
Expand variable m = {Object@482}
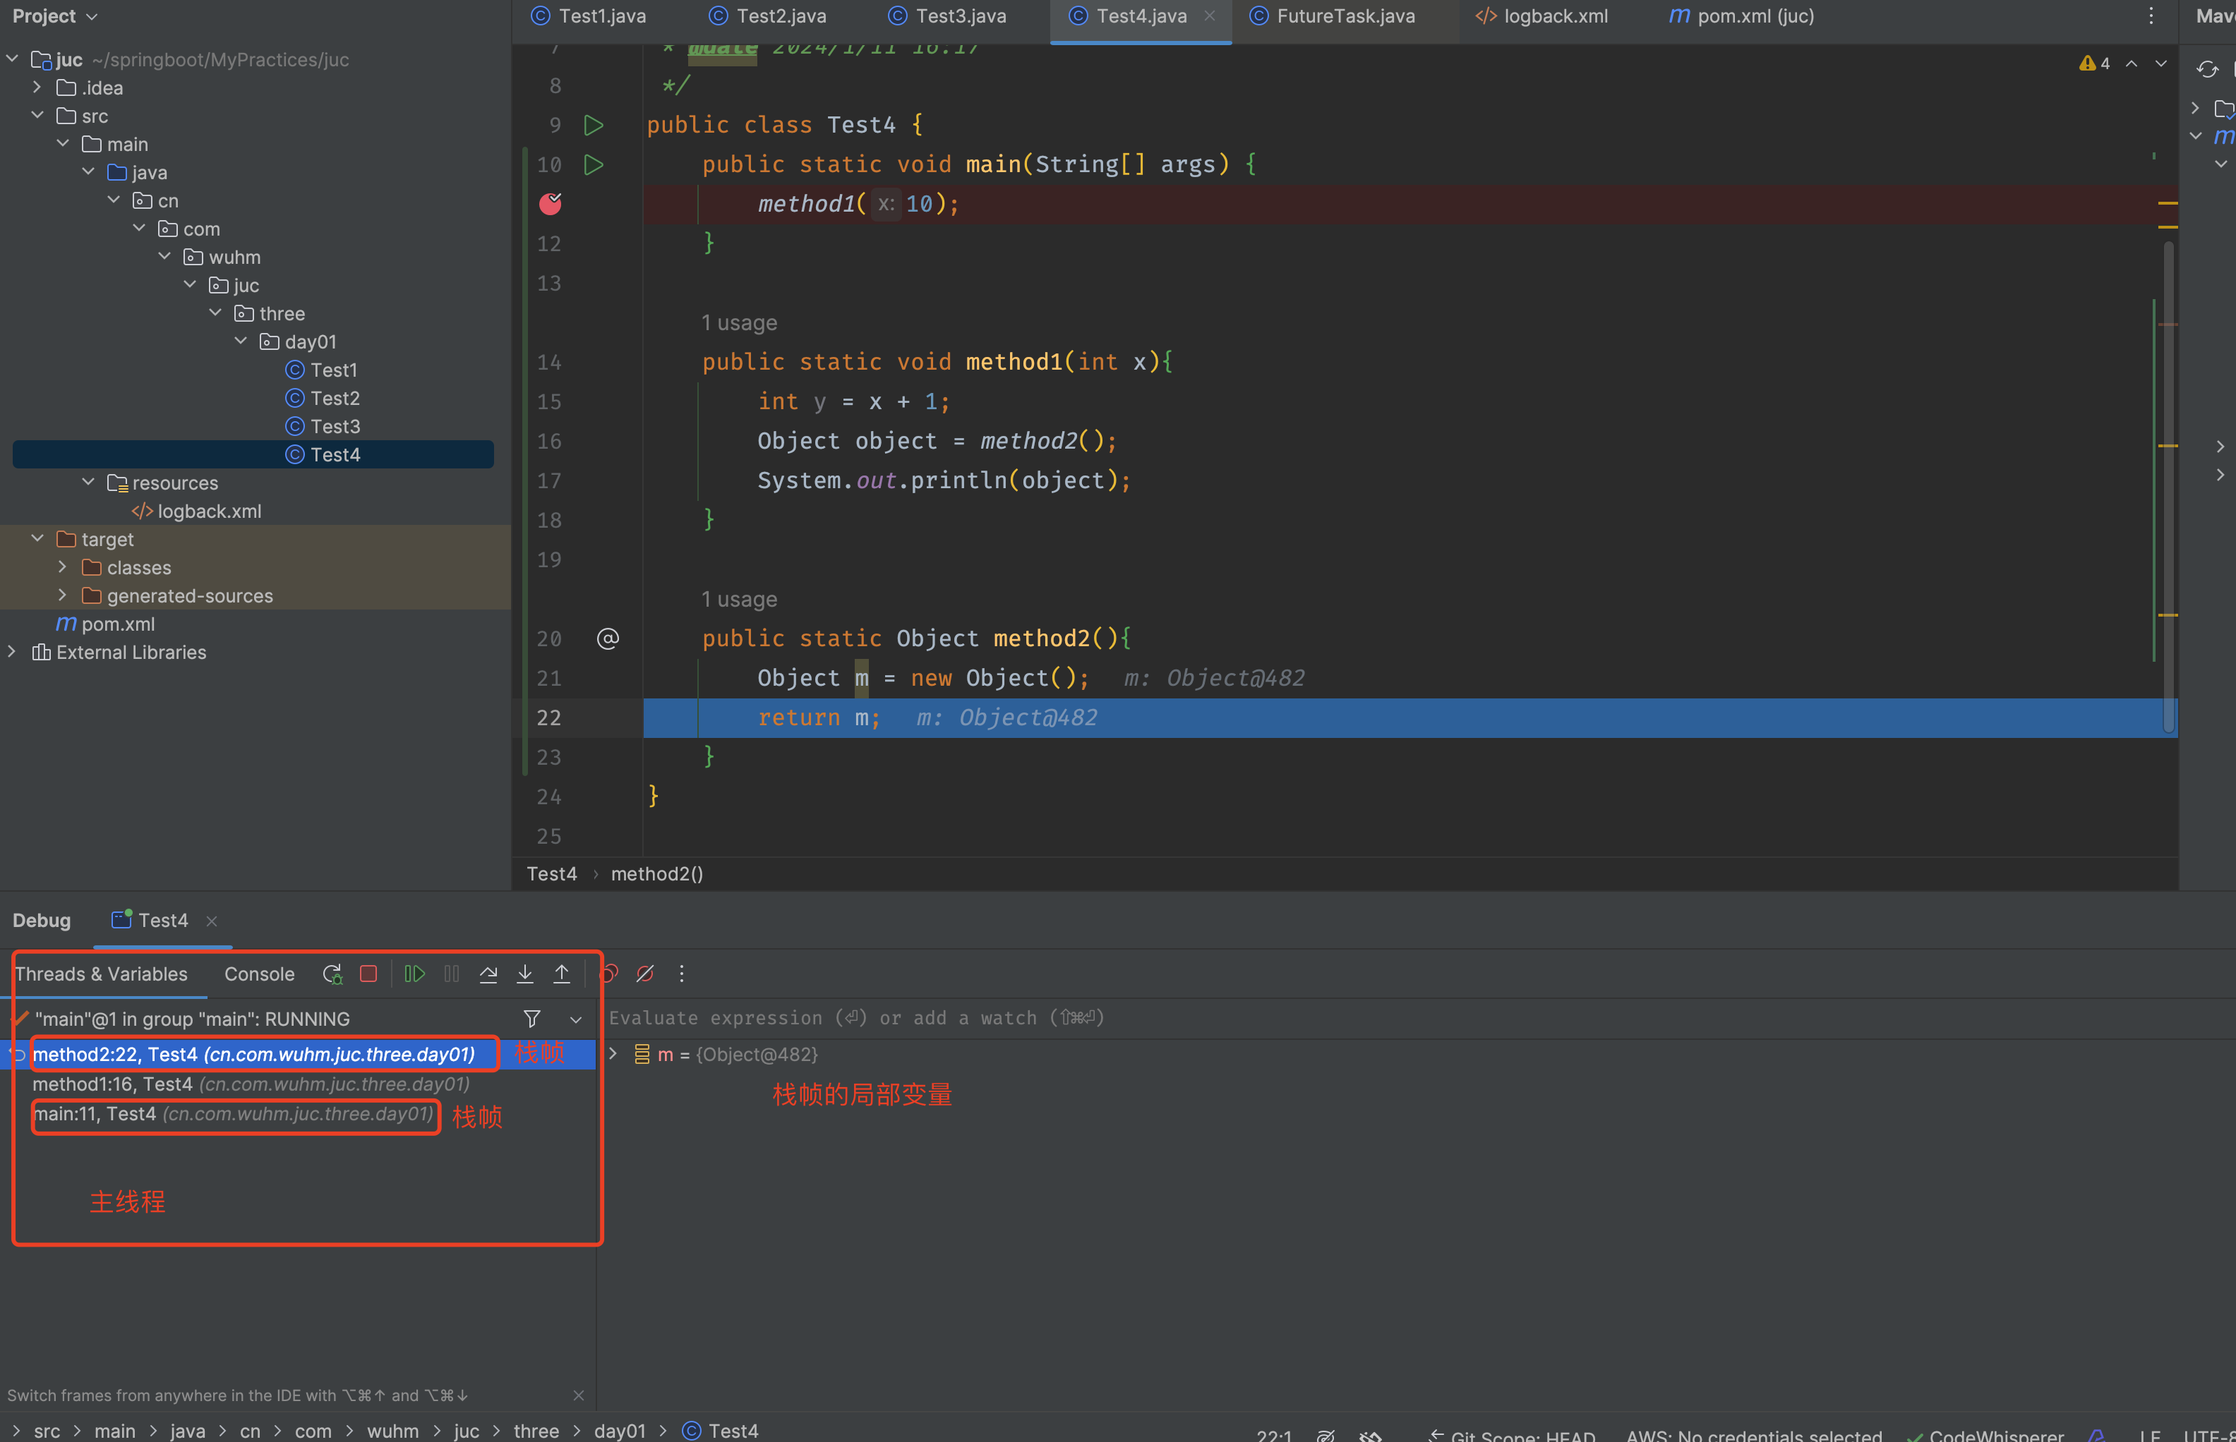tap(613, 1055)
